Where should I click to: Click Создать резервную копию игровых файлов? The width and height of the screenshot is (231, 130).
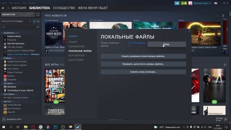click(143, 56)
